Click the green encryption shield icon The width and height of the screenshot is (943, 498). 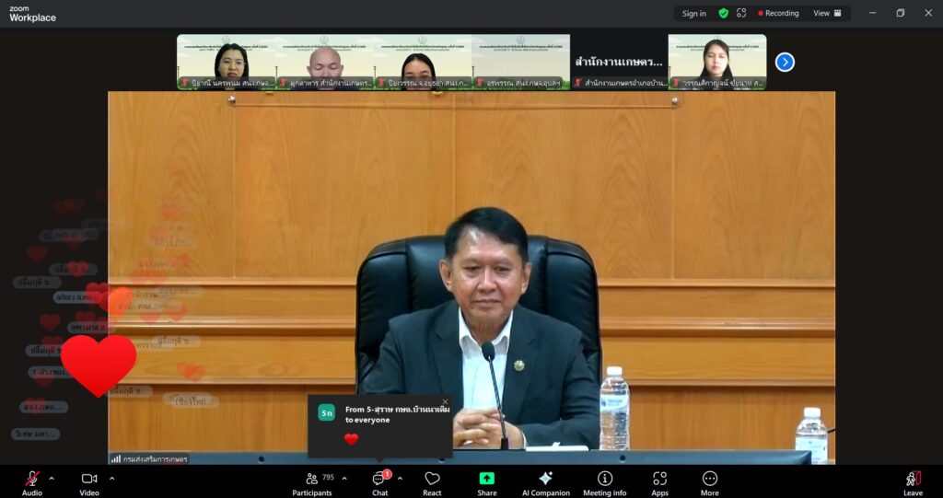pos(724,14)
